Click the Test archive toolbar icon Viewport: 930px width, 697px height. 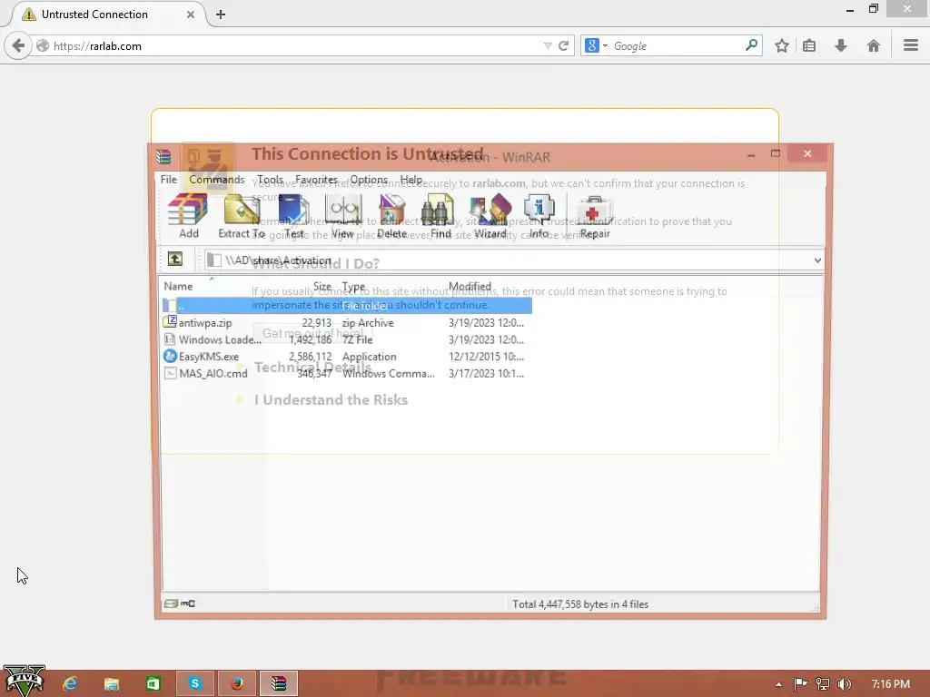(293, 216)
